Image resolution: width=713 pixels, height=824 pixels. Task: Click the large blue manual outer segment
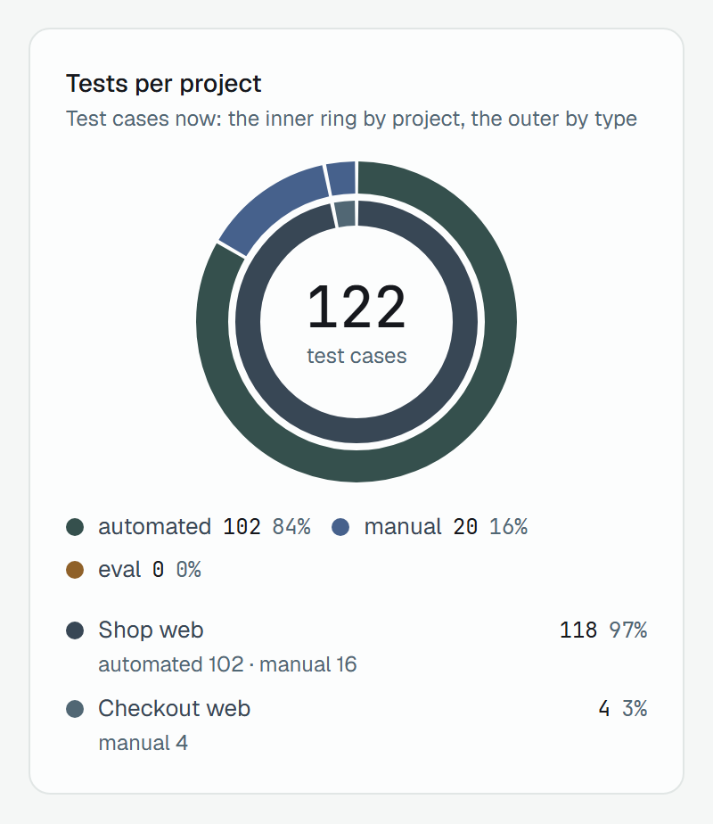coord(277,203)
